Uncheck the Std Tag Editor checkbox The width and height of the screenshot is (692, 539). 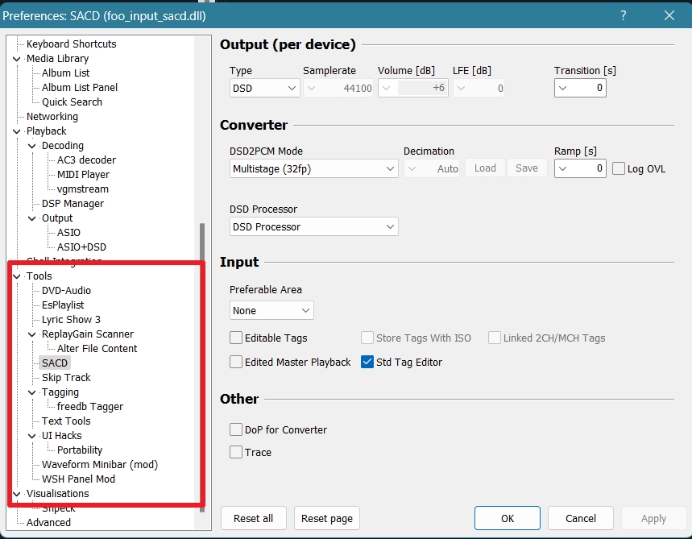[x=367, y=363]
